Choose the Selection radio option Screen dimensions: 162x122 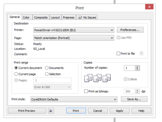click(x=47, y=74)
